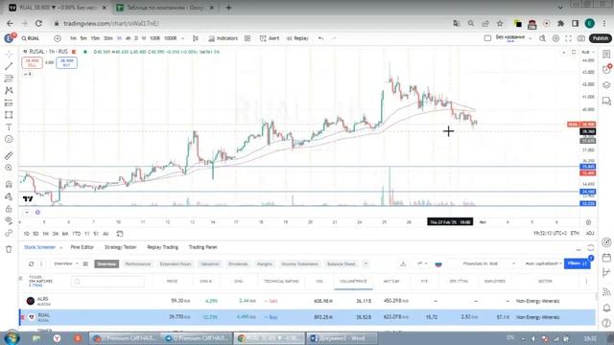The image size is (614, 345).
Task: Select the trend line drawing tool
Action: [x=9, y=66]
